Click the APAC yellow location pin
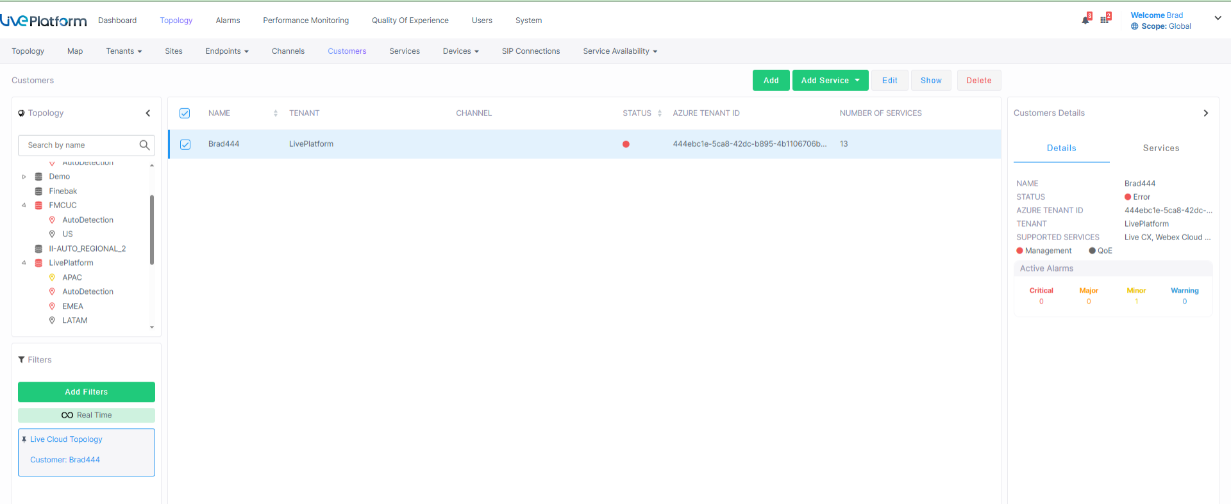Screen dimensions: 1231x504 pos(52,277)
